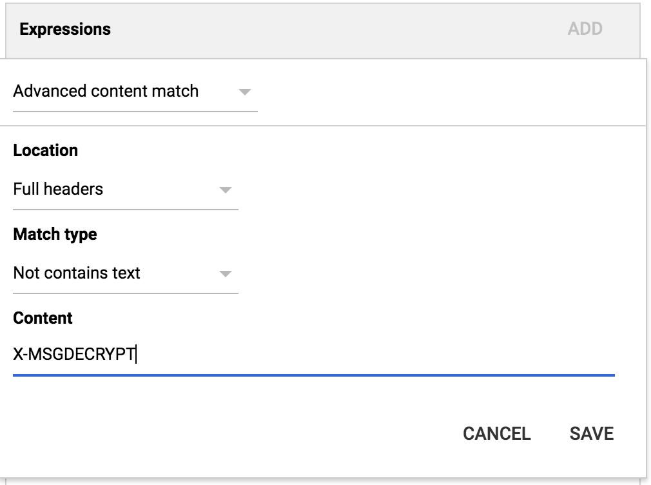Click the gray Expressions header bar center
Viewport: 651px width, 485px height.
[322, 30]
